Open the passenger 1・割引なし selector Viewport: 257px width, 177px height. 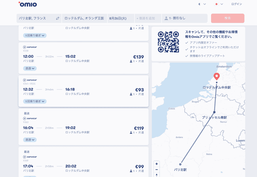[x=184, y=18]
